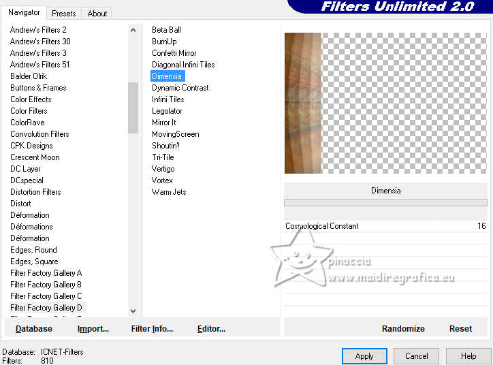Click Import... button
This screenshot has width=493, height=365.
coord(93,329)
